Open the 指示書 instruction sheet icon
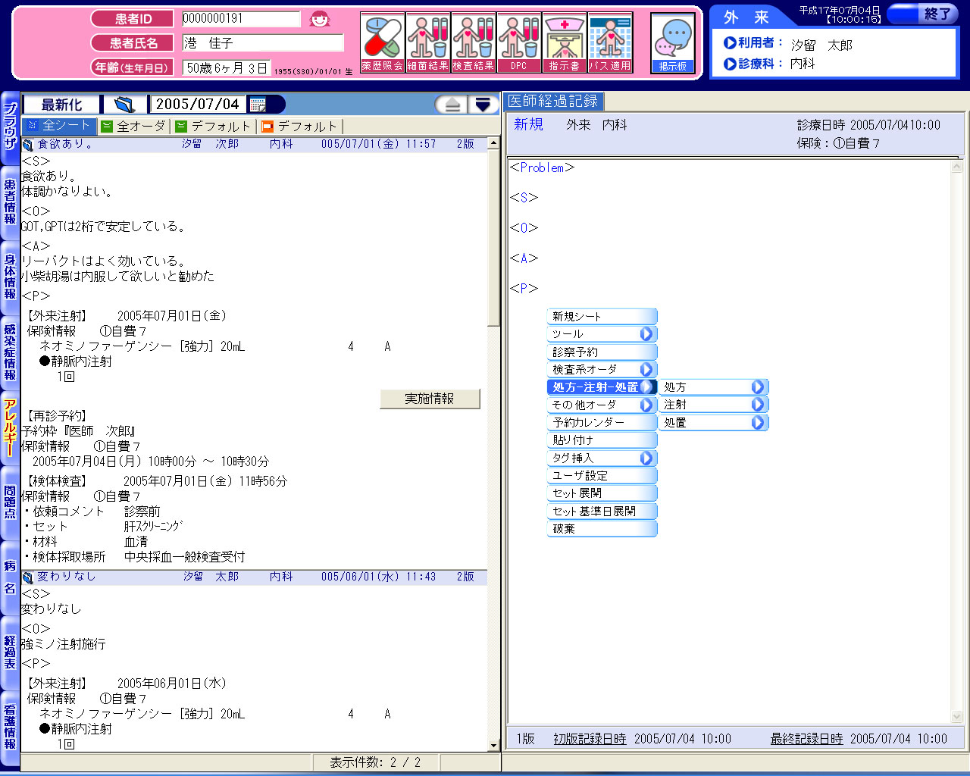The width and height of the screenshot is (970, 776). [565, 42]
